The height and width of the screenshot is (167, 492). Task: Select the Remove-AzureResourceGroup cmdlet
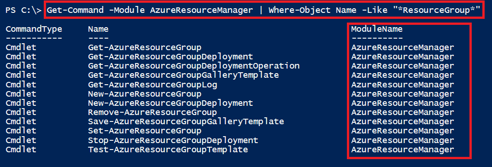pyautogui.click(x=152, y=112)
